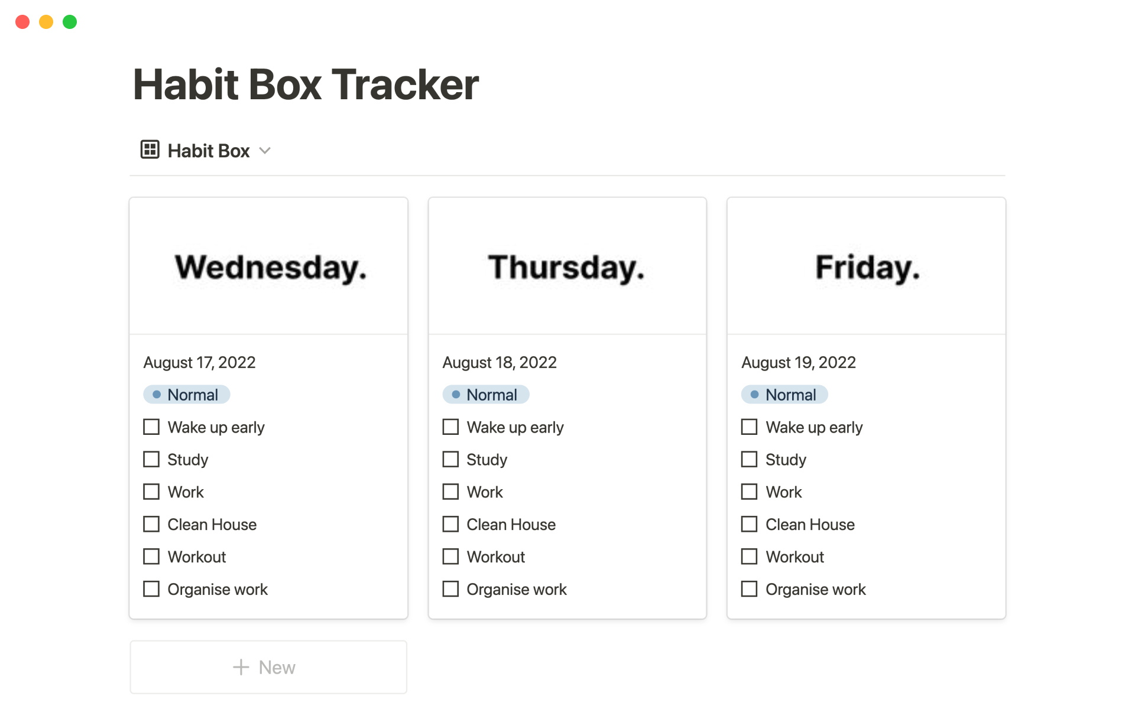Image resolution: width=1135 pixels, height=709 pixels.
Task: Open the Normal tag on Wednesday card
Action: click(187, 395)
